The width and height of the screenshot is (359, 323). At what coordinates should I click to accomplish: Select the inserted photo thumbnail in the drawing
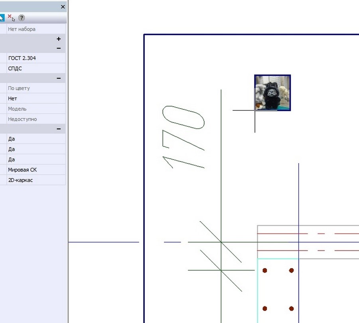click(272, 93)
